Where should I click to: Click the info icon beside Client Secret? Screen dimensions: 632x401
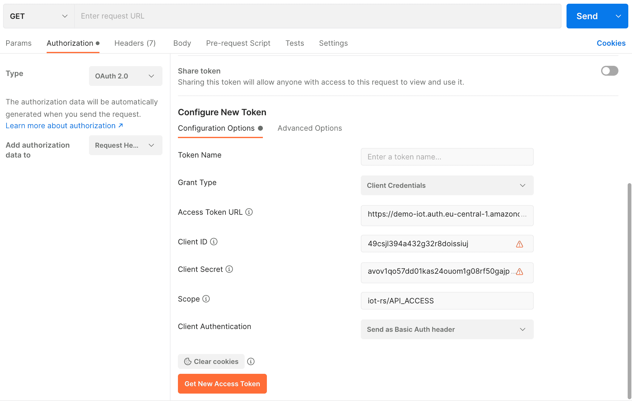tap(229, 269)
